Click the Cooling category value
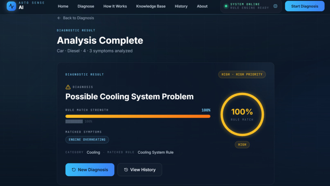 (x=93, y=152)
